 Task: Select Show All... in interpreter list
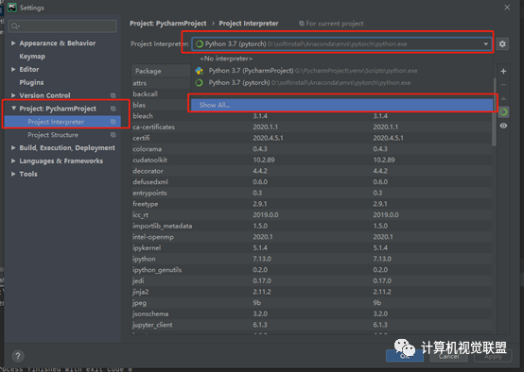[342, 105]
